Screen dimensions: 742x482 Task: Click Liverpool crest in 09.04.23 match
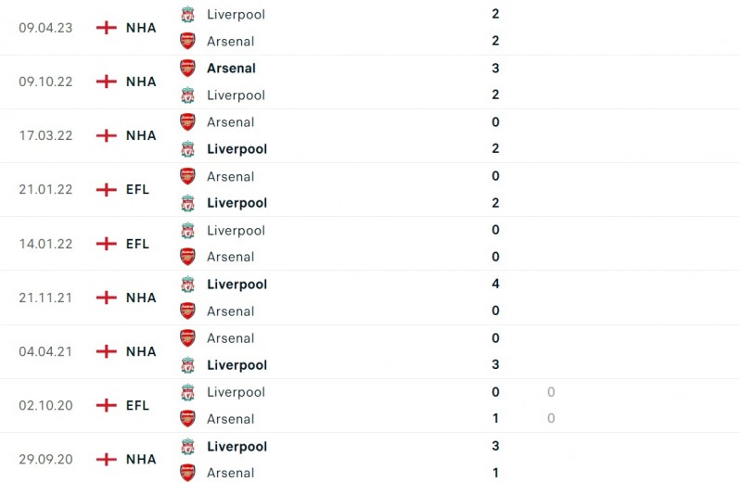187,14
